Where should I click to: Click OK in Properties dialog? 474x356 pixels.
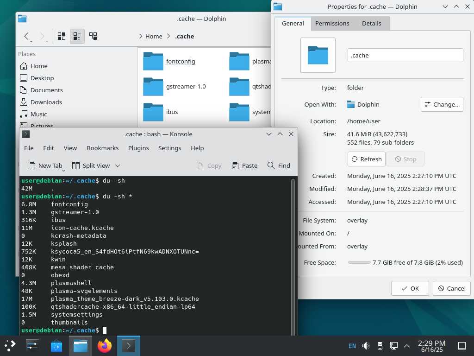[410, 288]
